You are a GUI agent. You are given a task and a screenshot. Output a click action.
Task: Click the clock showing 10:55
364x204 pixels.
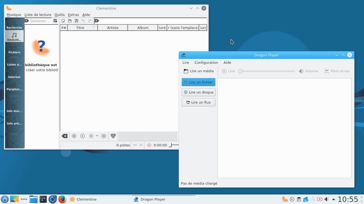(x=348, y=199)
